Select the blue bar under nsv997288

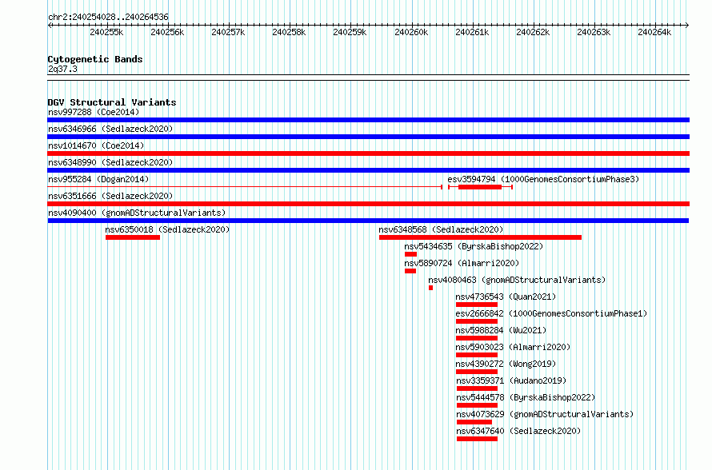[x=368, y=120]
